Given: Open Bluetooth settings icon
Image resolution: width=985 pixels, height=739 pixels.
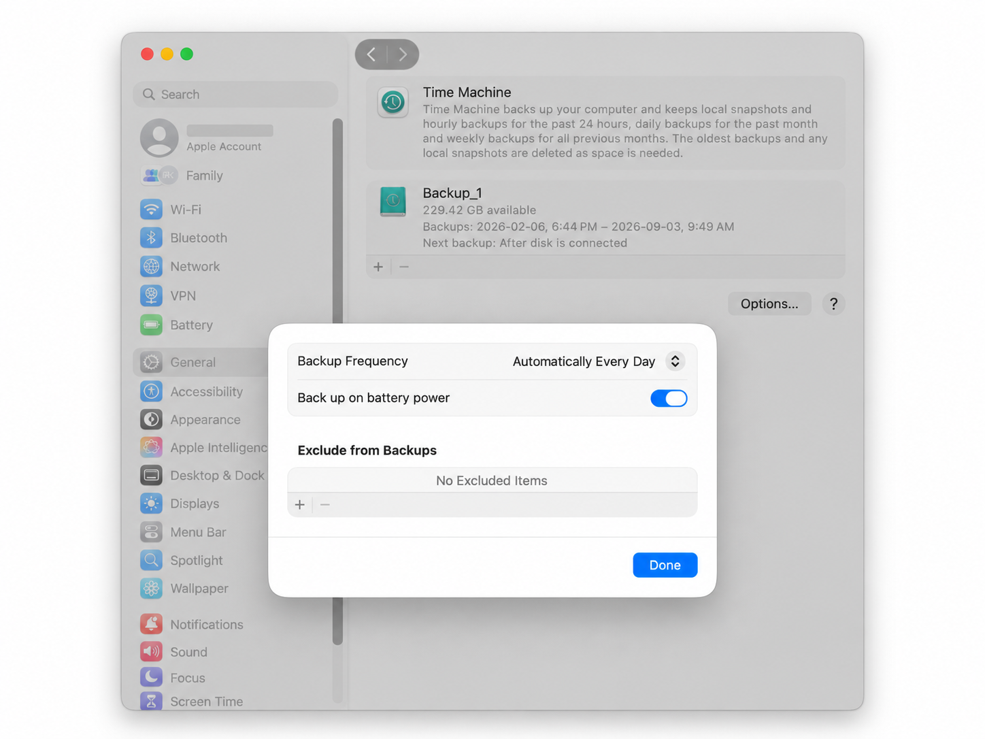Looking at the screenshot, I should coord(151,237).
